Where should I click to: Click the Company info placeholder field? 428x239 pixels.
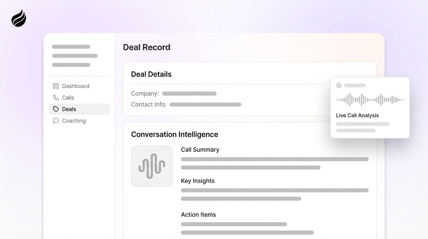pyautogui.click(x=189, y=93)
